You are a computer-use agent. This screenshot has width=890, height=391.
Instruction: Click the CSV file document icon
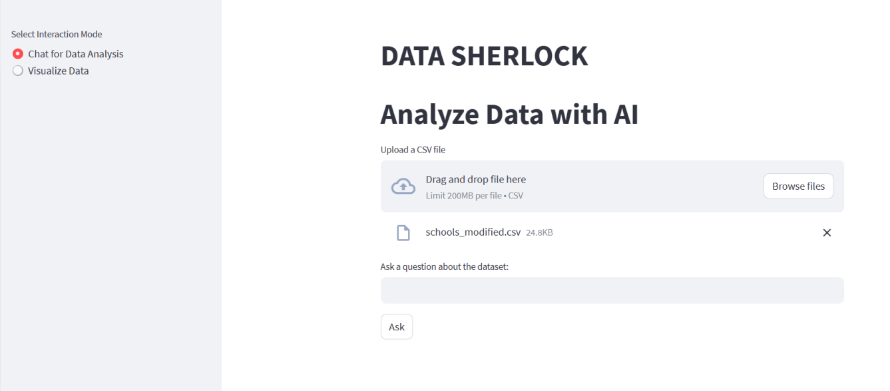tap(403, 232)
